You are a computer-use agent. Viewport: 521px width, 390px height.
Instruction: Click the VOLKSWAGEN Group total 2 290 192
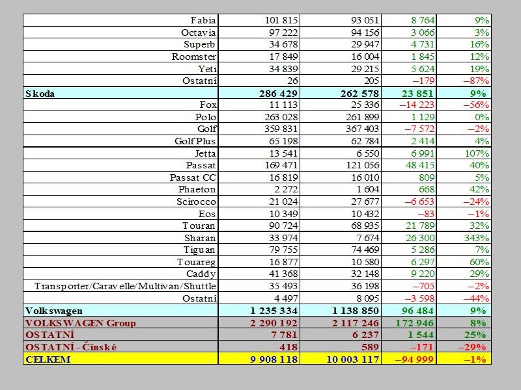(x=274, y=323)
